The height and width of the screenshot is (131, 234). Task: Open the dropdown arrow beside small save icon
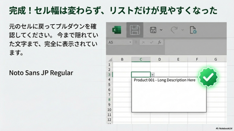click(x=161, y=30)
